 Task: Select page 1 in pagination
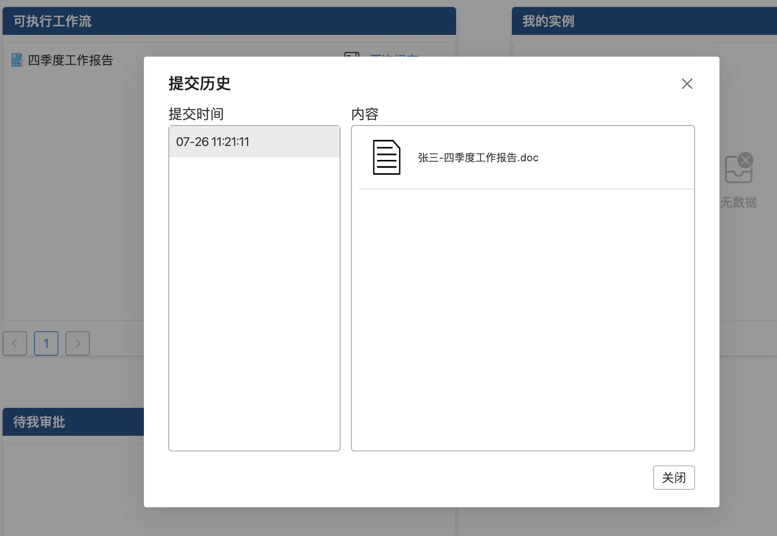(x=46, y=343)
